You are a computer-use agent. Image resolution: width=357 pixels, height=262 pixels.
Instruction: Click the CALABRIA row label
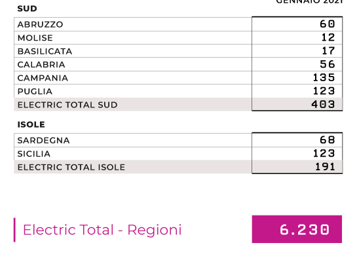click(41, 65)
